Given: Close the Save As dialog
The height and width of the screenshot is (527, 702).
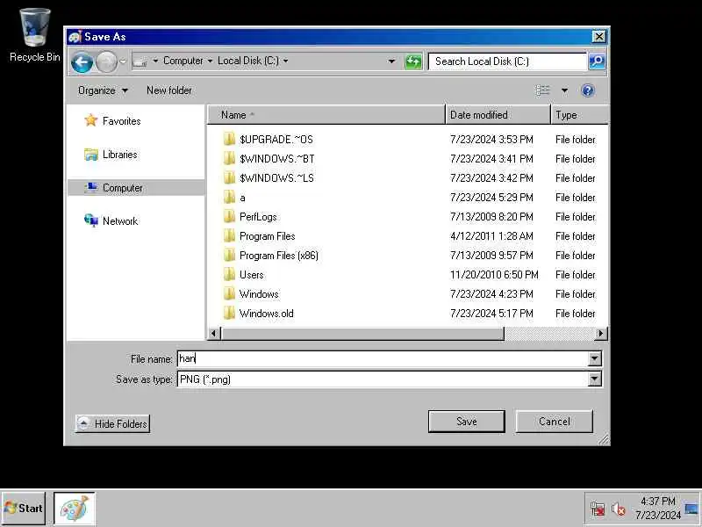Looking at the screenshot, I should click(599, 37).
